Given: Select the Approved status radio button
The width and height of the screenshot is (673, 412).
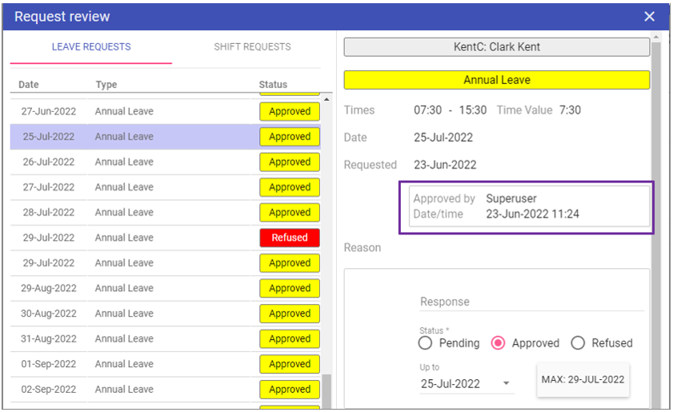Looking at the screenshot, I should coord(499,343).
